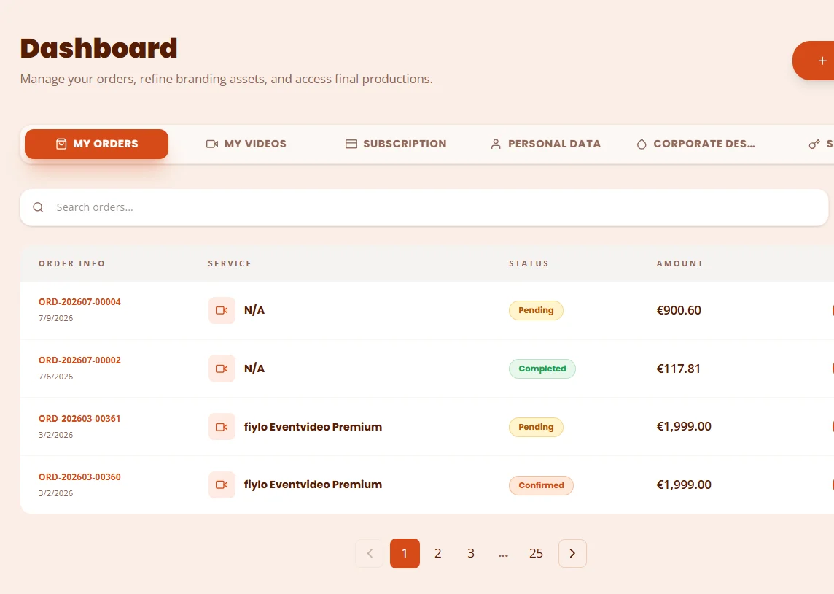This screenshot has width=834, height=594.
Task: Click N/A service in the ORD-202607-00004 row
Action: [254, 310]
